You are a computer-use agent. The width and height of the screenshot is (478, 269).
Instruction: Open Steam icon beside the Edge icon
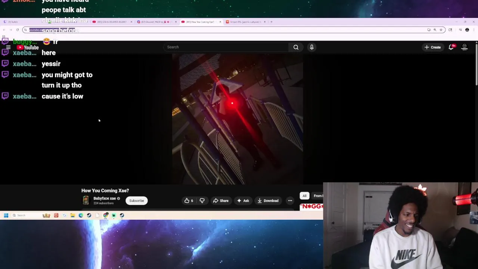pos(89,215)
